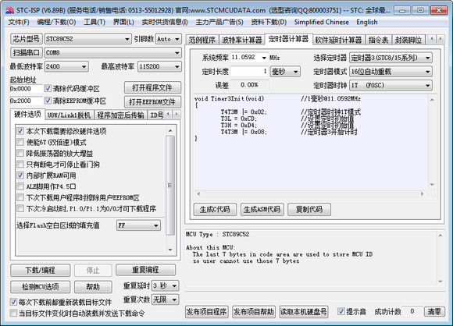Open the 工具(T) menu
The width and height of the screenshot is (453, 326).
pyautogui.click(x=95, y=22)
